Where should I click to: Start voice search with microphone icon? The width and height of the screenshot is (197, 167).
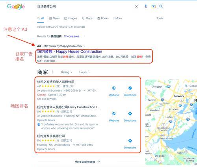pos(146,6)
